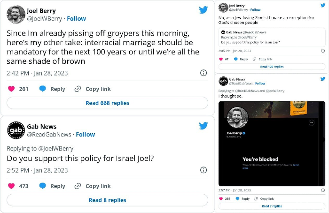329x213 pixels.
Task: Follow @ReadGabNews on the bottom-left tweet
Action: [x=86, y=134]
